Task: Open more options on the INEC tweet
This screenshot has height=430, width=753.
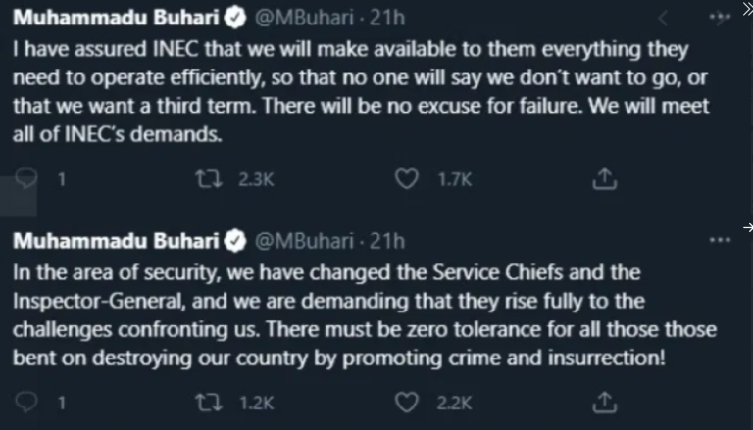Action: tap(720, 18)
